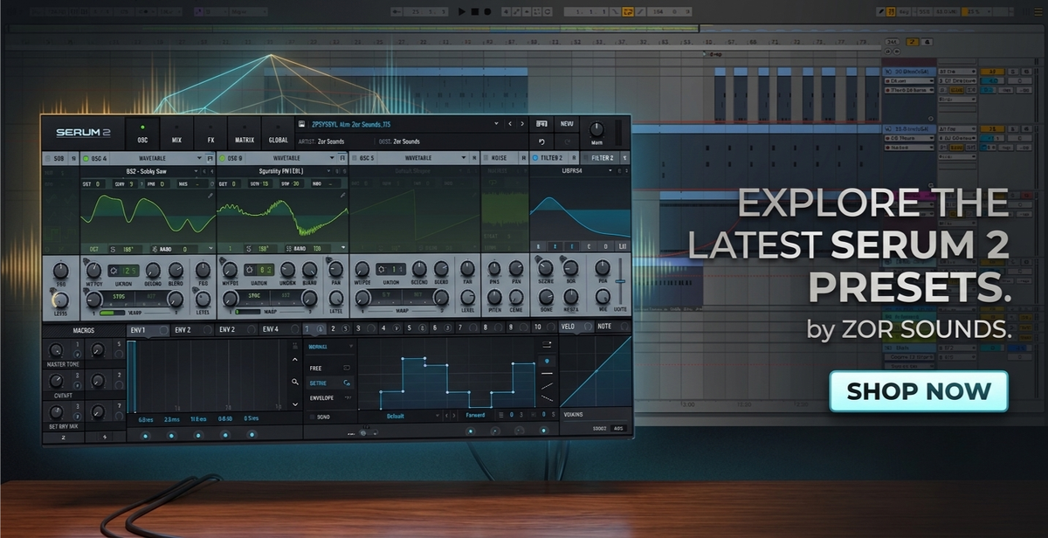The width and height of the screenshot is (1048, 538).
Task: Click the NEW preset button
Action: 567,124
